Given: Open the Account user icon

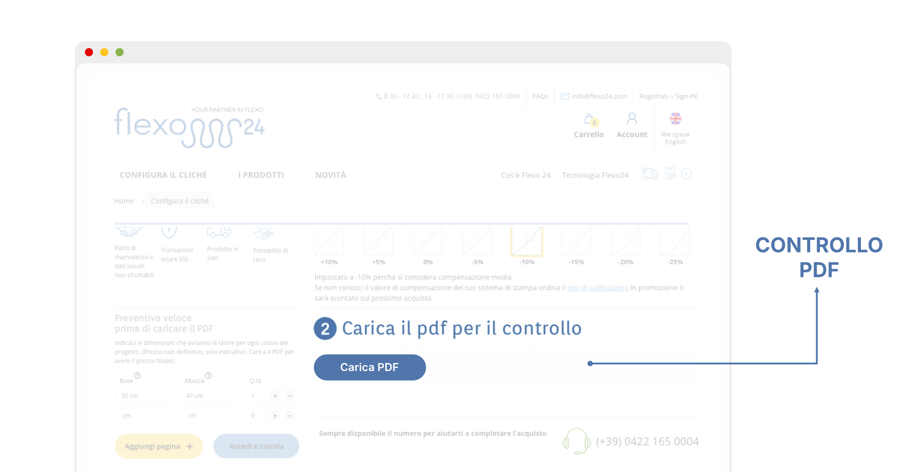Looking at the screenshot, I should click(x=632, y=119).
